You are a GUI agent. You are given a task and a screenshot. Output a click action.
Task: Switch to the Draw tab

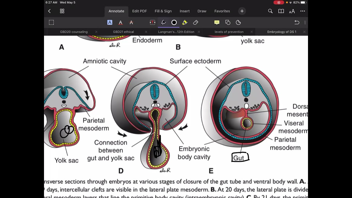pos(202,11)
